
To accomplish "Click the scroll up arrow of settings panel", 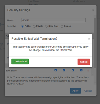I will (95, 17).
